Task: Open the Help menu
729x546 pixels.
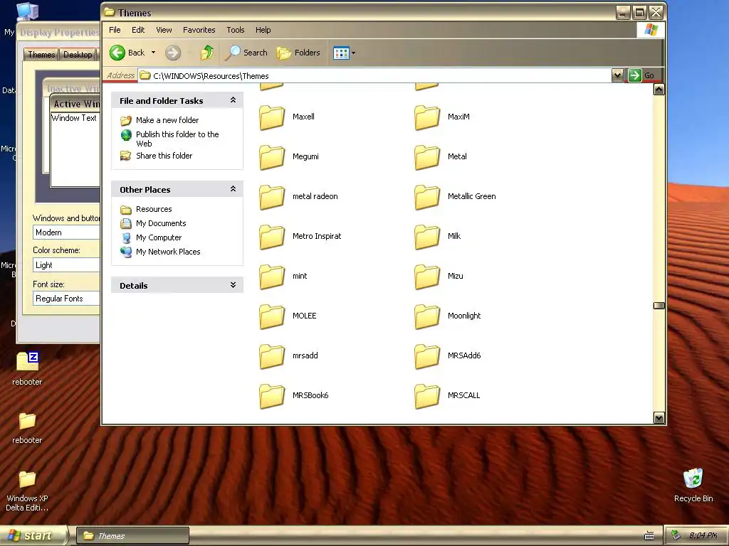Action: (263, 30)
